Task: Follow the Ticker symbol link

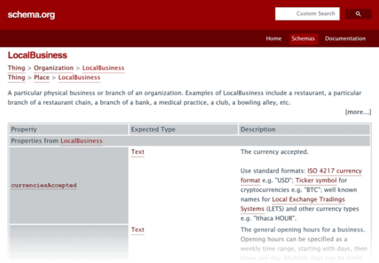Action: [316, 181]
